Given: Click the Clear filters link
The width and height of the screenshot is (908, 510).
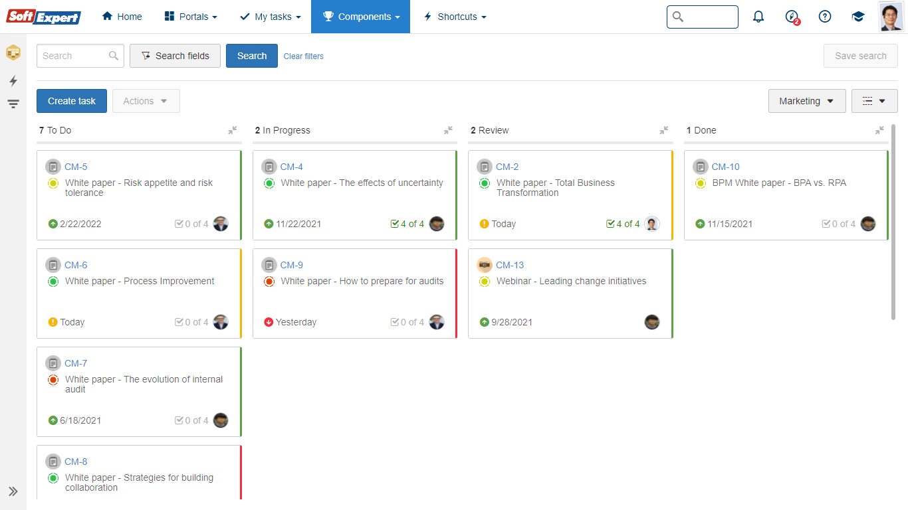Looking at the screenshot, I should [304, 56].
